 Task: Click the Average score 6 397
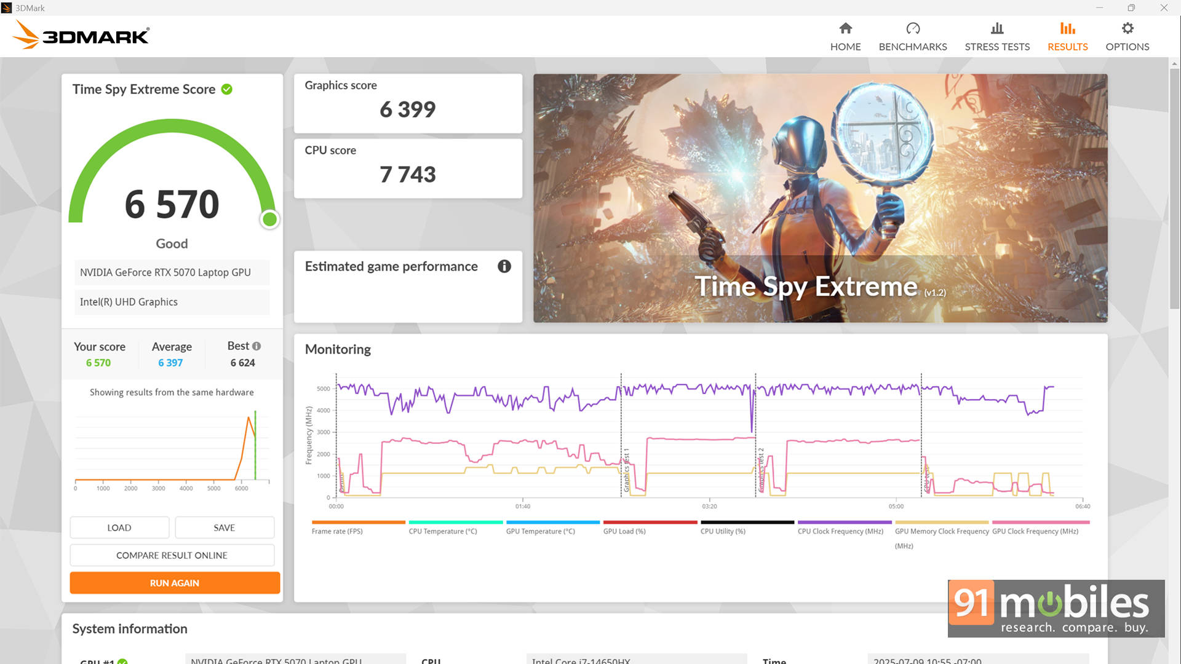(170, 363)
